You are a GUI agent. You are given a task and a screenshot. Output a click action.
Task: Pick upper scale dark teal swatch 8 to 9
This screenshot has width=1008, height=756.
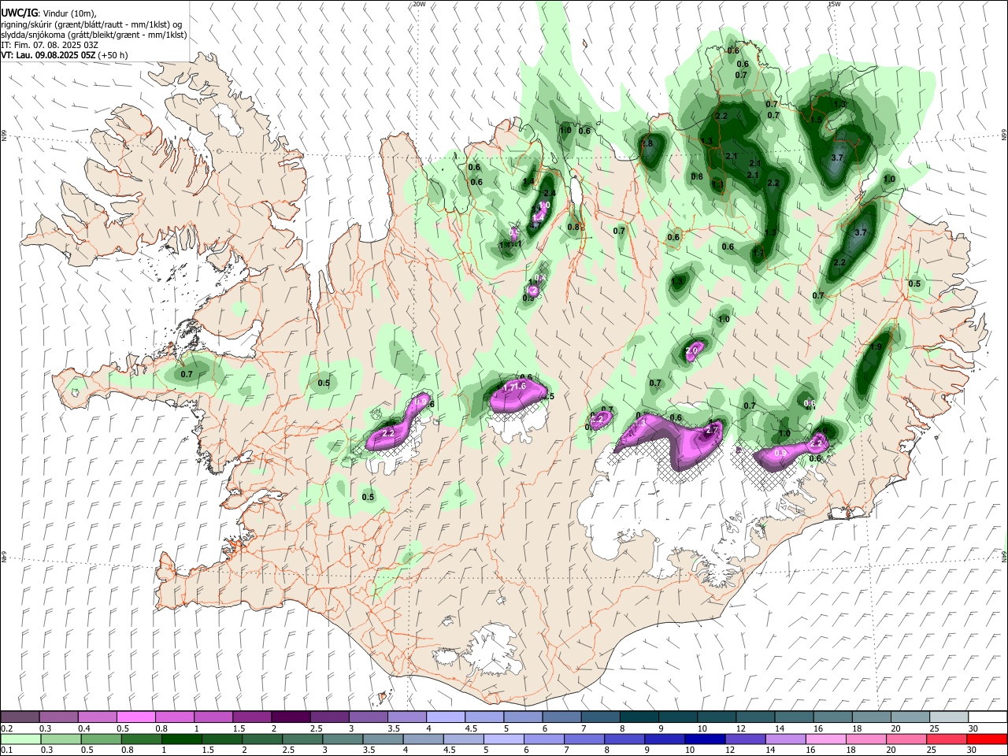639,717
